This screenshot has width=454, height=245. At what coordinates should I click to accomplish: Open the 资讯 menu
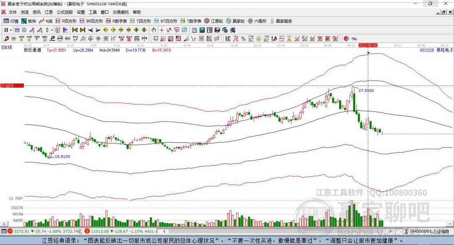tap(36, 12)
